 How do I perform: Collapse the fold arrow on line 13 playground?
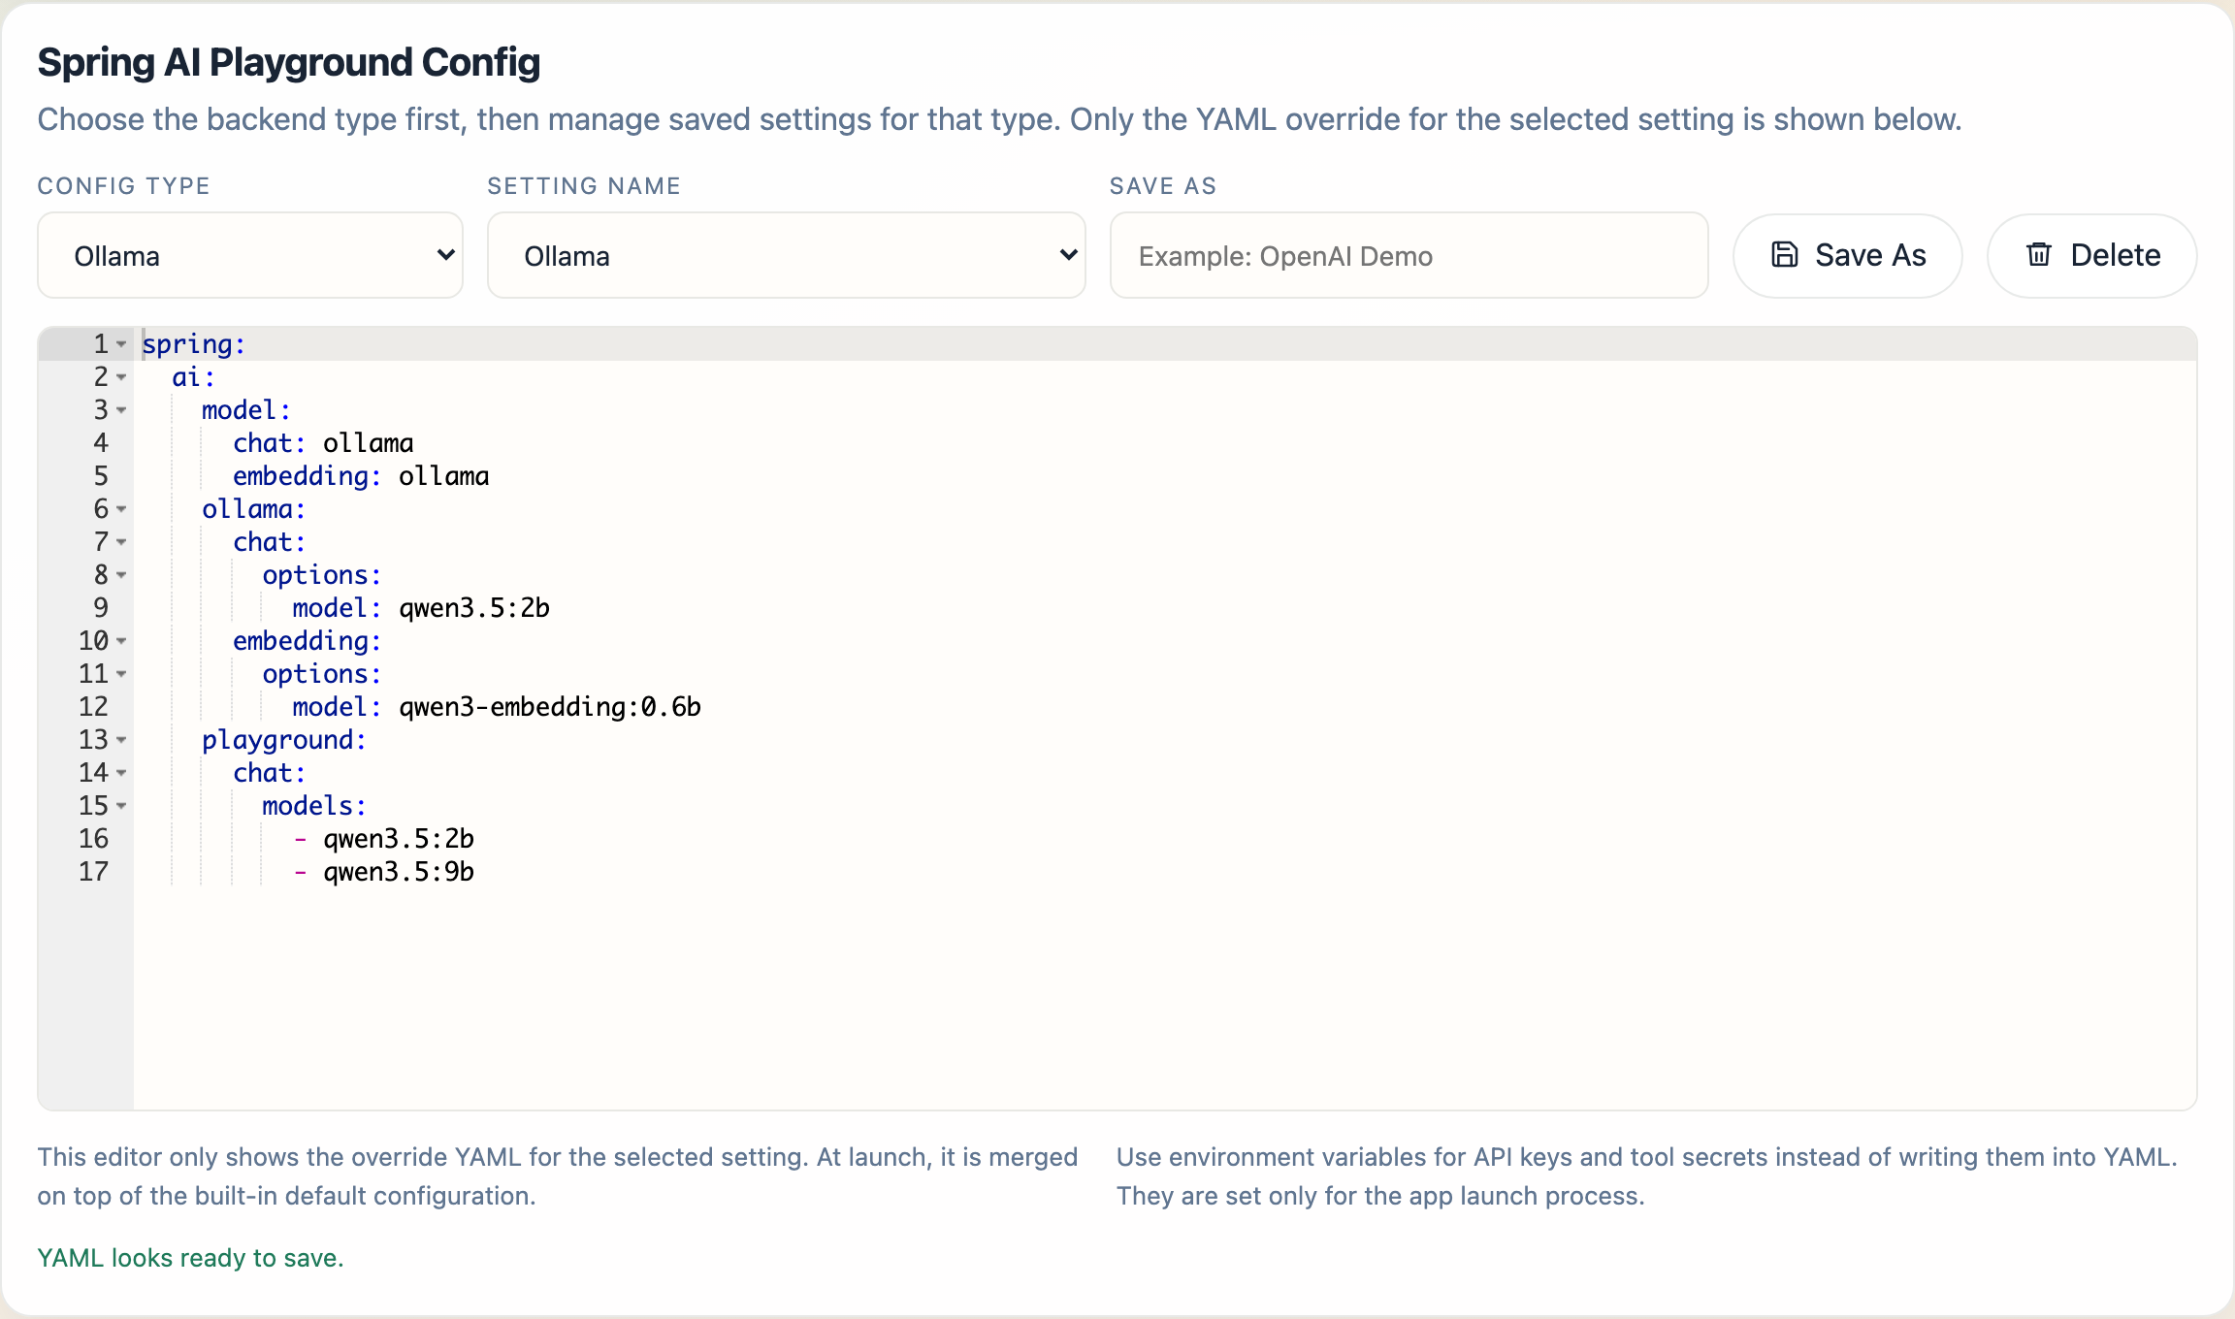(121, 740)
